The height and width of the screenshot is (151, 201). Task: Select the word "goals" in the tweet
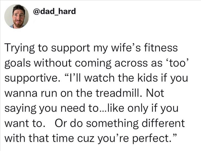pyautogui.click(x=17, y=63)
